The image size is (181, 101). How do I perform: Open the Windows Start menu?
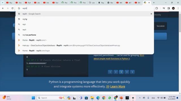click(x=33, y=98)
